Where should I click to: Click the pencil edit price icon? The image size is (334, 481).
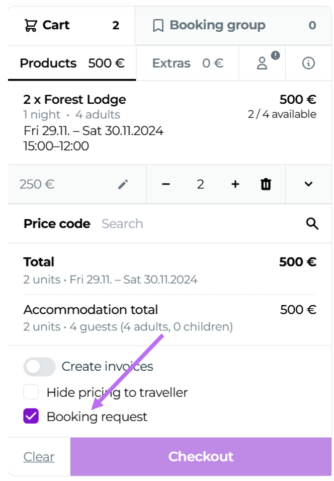pyautogui.click(x=123, y=184)
